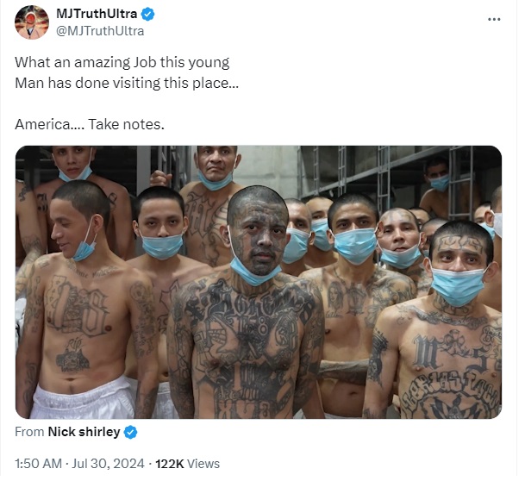
Task: Click the 'From' label below the image
Action: (29, 432)
